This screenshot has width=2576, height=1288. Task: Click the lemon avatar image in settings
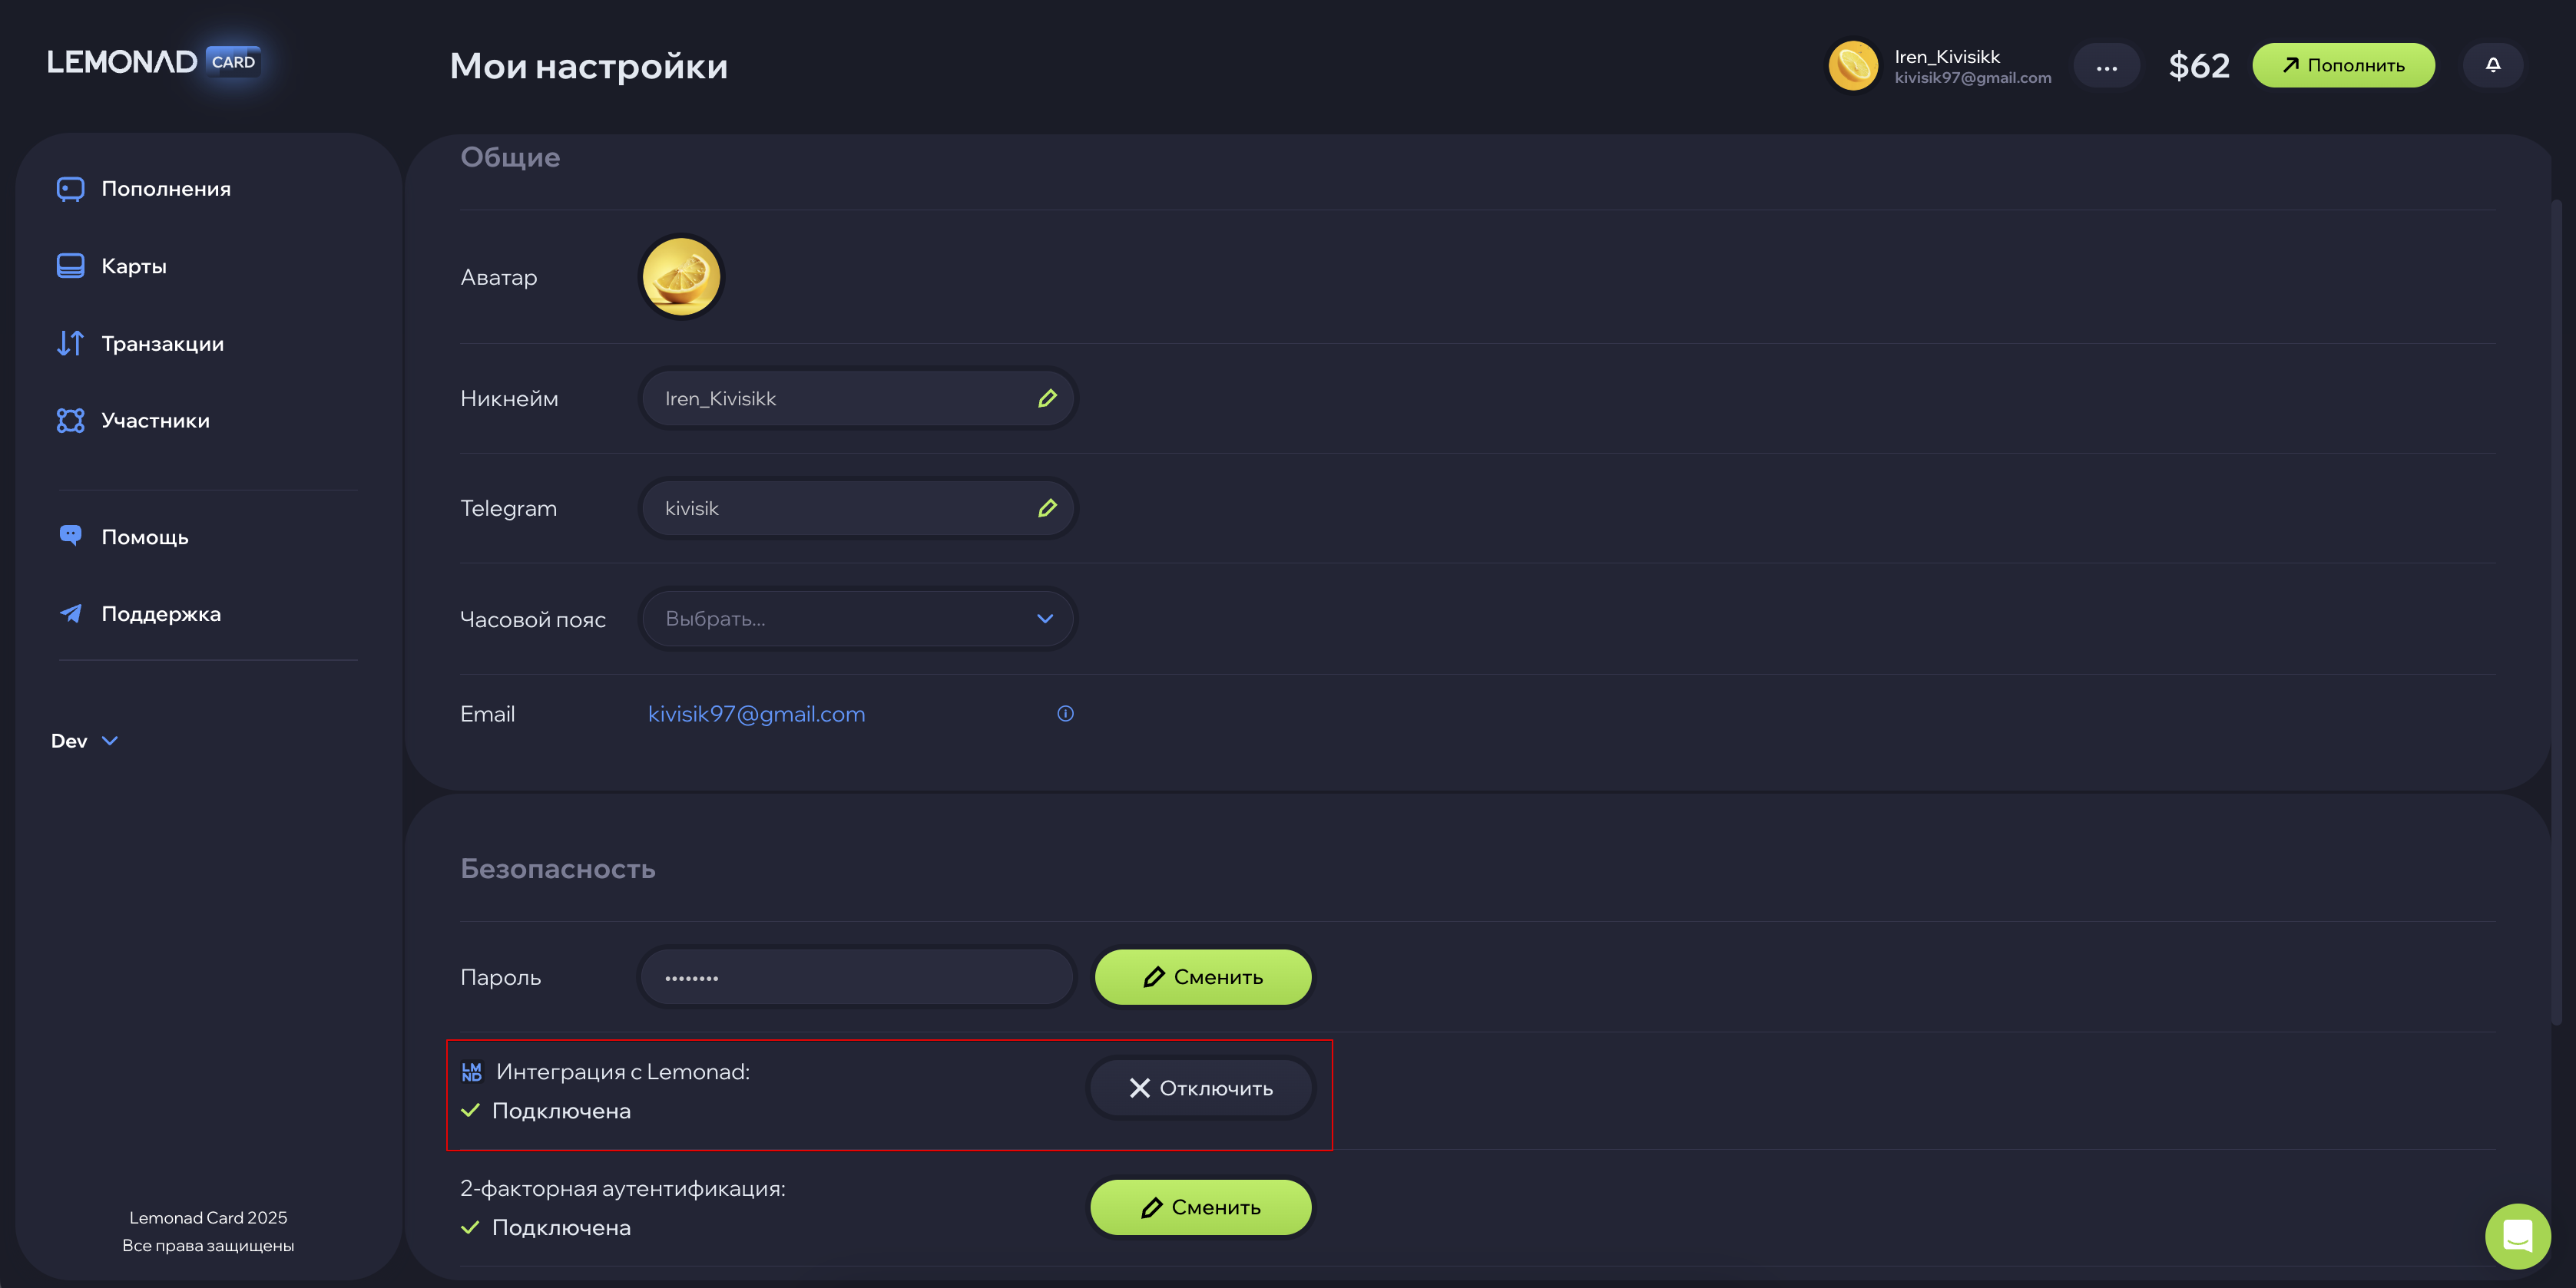pos(681,277)
